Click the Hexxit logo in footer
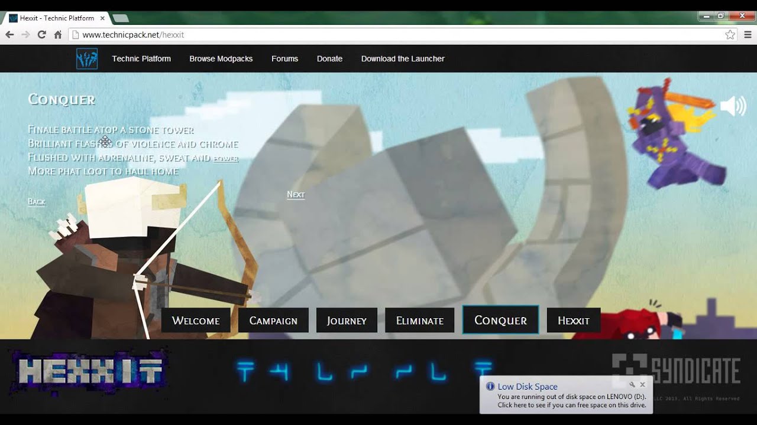757x425 pixels. pos(89,372)
